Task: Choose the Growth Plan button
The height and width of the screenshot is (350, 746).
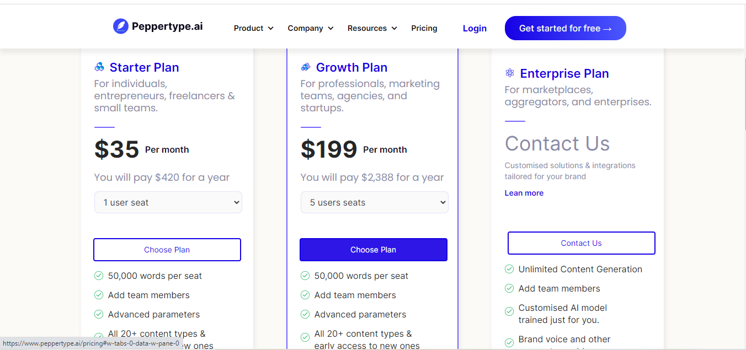Action: click(x=373, y=250)
